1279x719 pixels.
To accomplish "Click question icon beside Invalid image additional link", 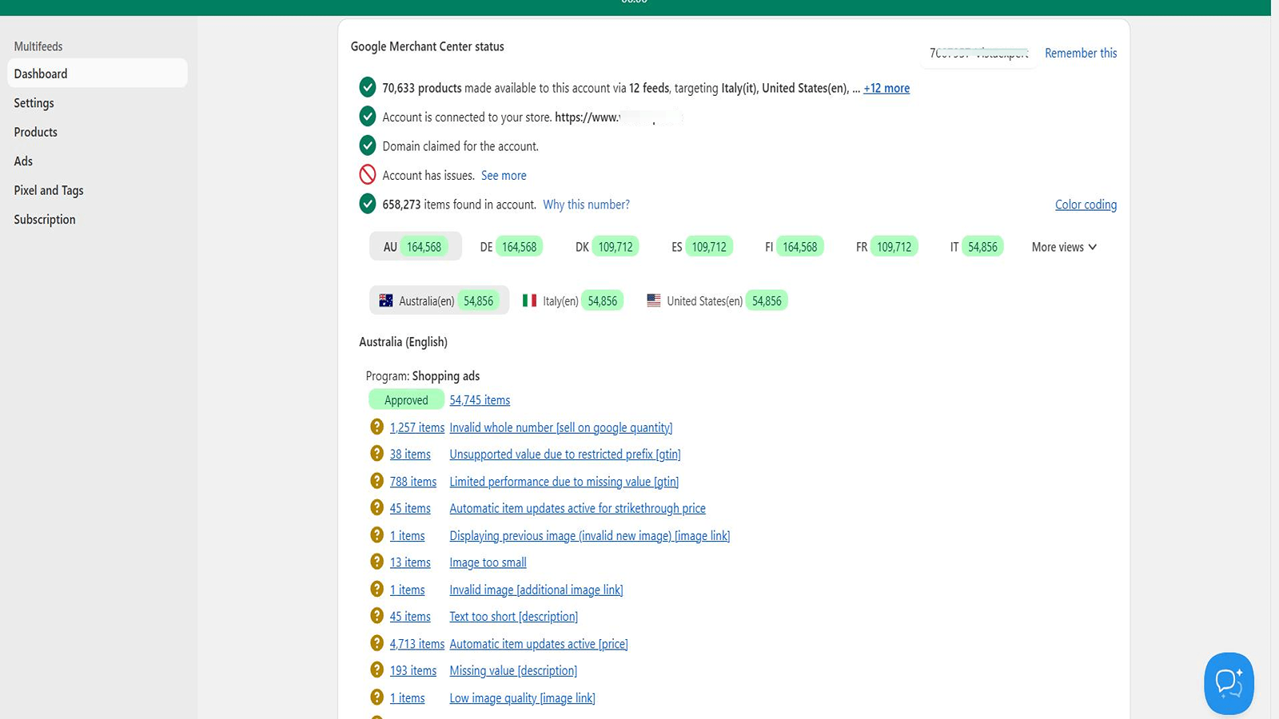I will pyautogui.click(x=377, y=589).
